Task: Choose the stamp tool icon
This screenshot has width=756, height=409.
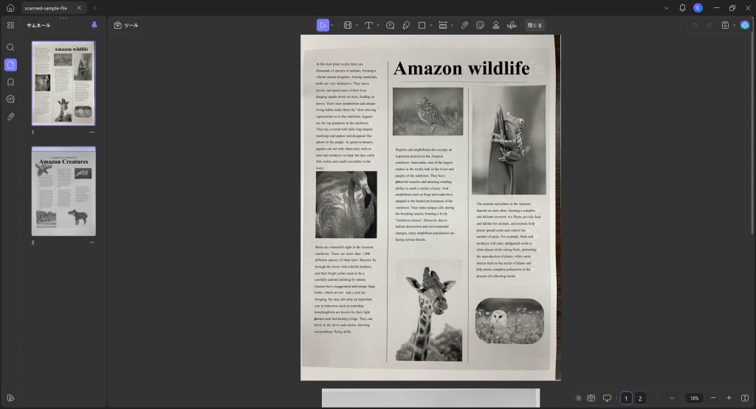Action: point(495,25)
